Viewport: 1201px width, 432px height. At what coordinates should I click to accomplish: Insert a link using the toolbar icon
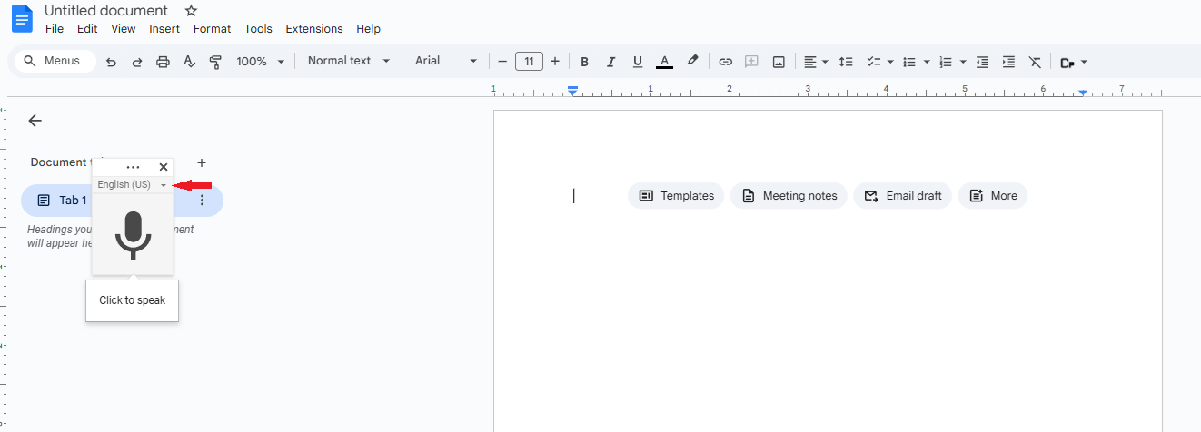click(725, 62)
